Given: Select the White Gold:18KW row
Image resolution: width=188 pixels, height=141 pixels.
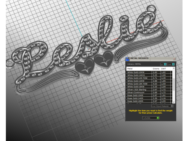Looking at the screenshot, I should pos(149,87).
